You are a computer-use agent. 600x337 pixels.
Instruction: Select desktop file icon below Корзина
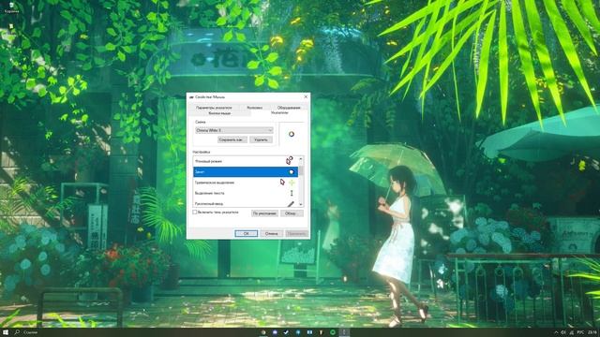coord(11,27)
